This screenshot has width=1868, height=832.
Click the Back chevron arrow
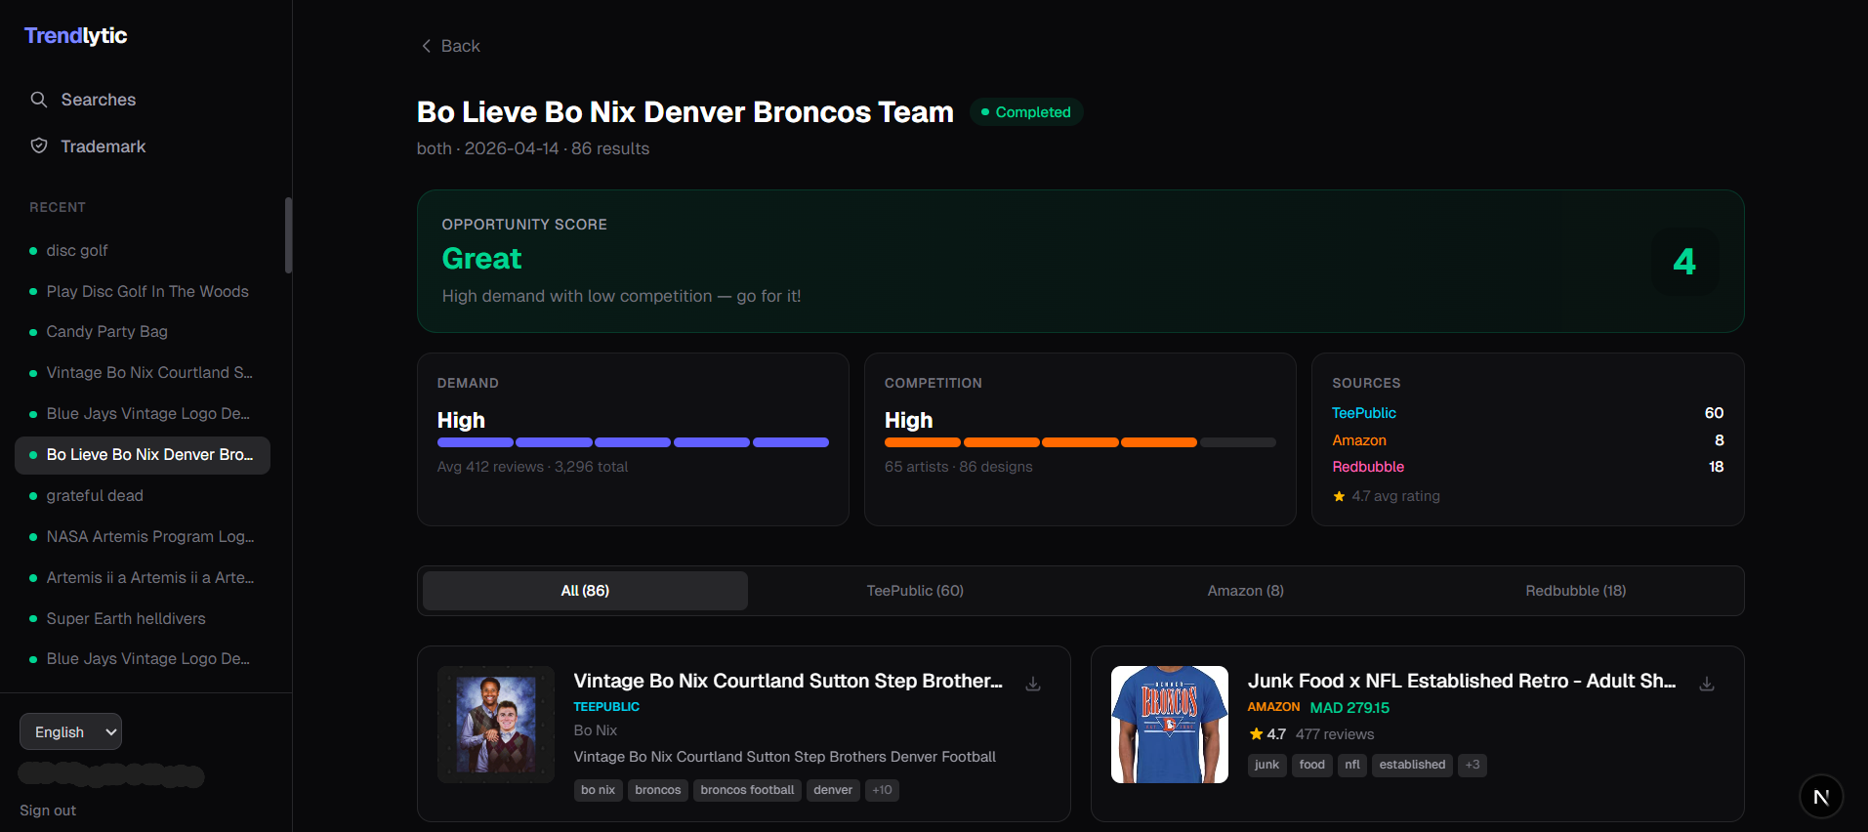426,46
